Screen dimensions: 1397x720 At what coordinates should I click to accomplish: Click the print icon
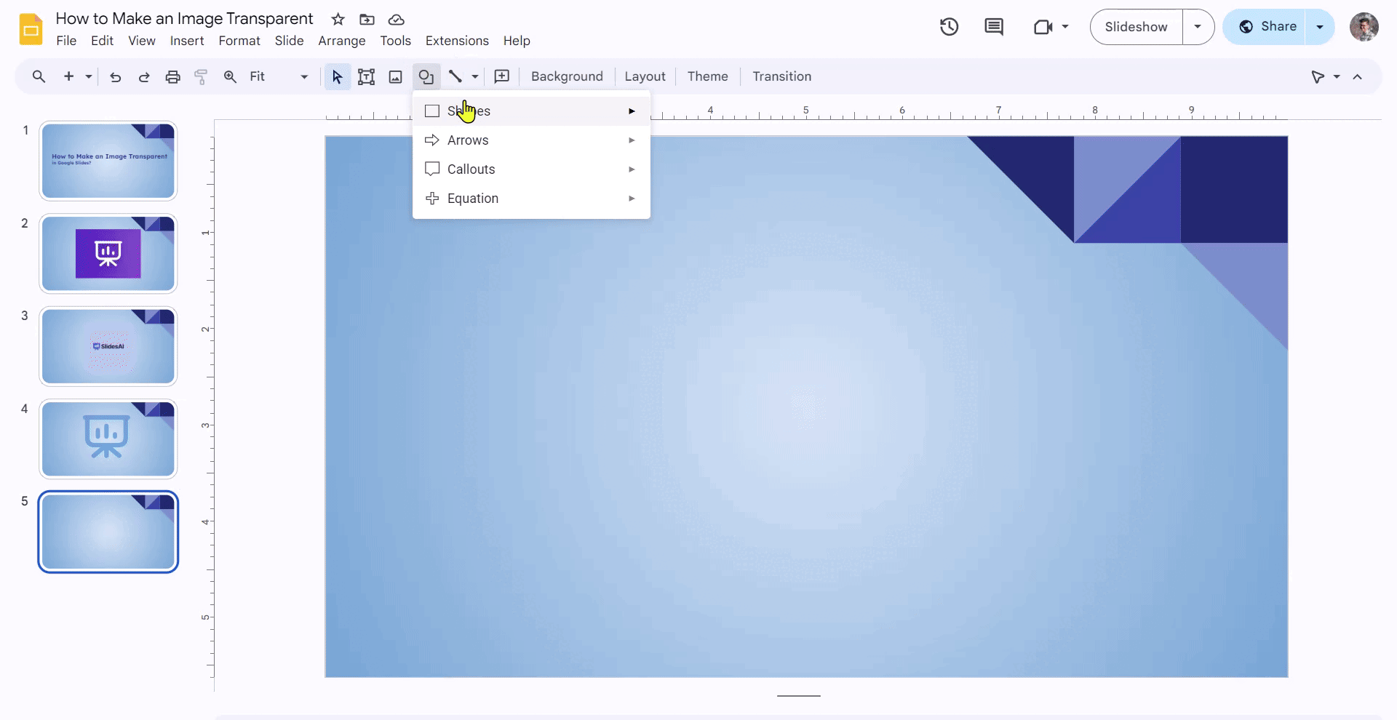172,77
